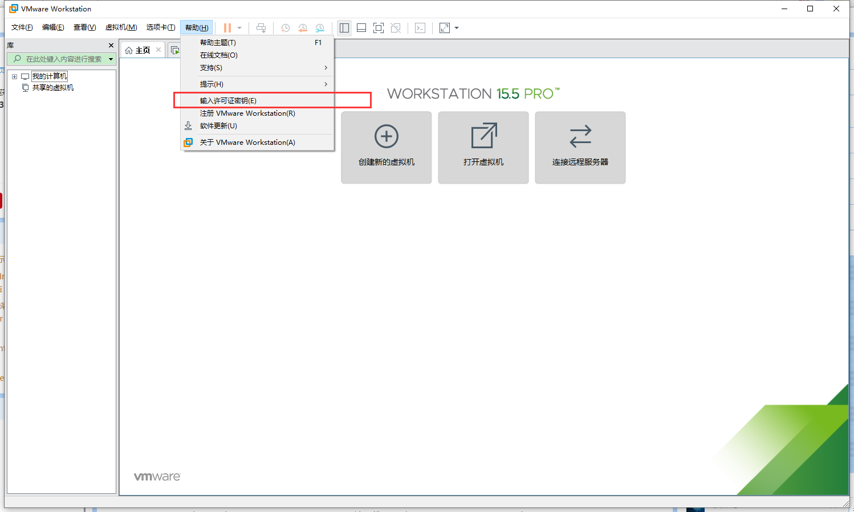Open the 文件(F) menu

(x=22, y=27)
